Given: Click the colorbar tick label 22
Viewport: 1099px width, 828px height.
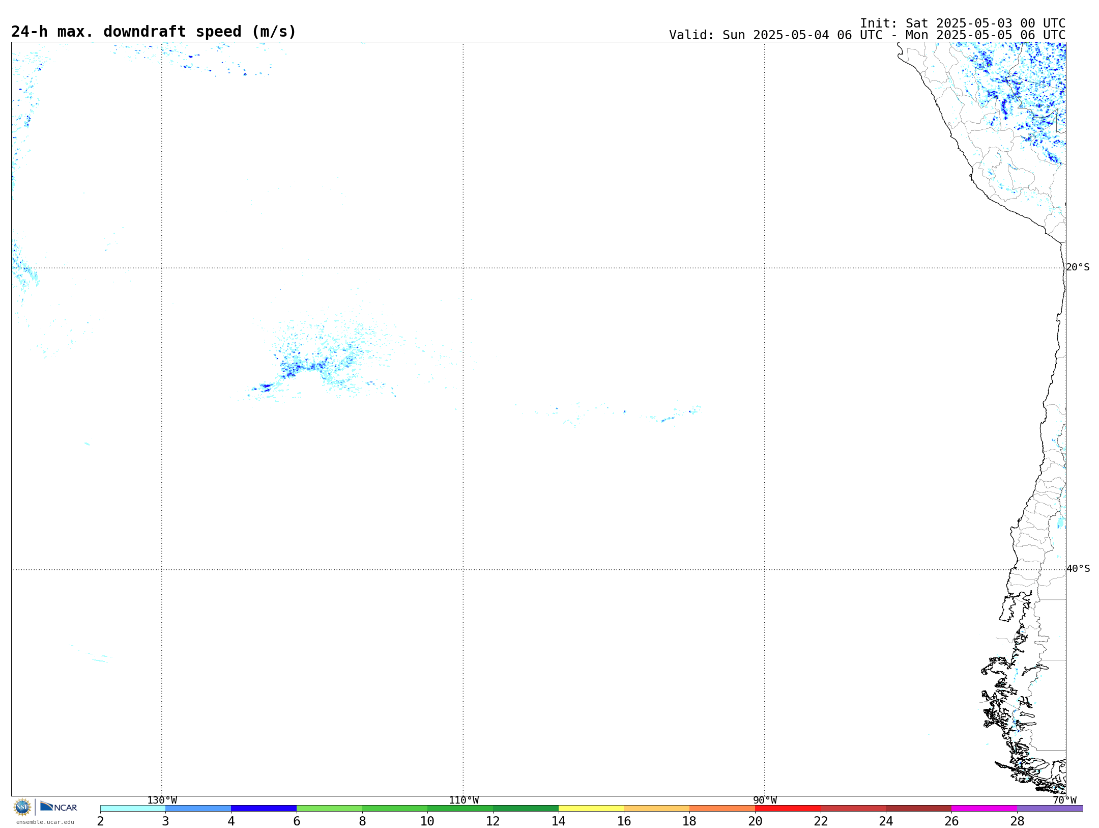Looking at the screenshot, I should (x=821, y=821).
